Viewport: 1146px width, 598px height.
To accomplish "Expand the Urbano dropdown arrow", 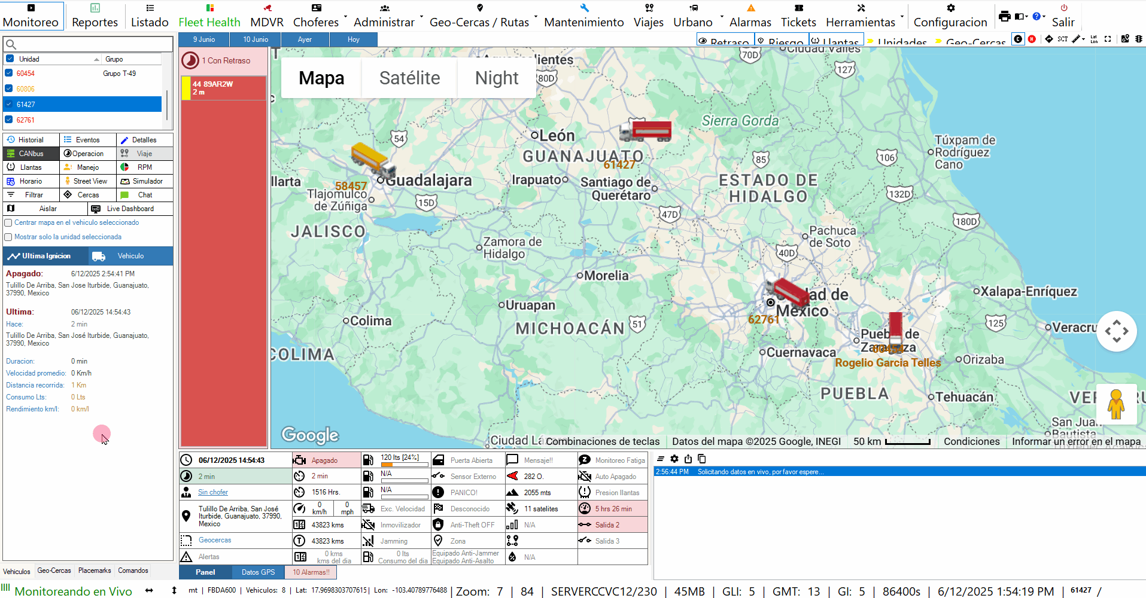I will 722,16.
